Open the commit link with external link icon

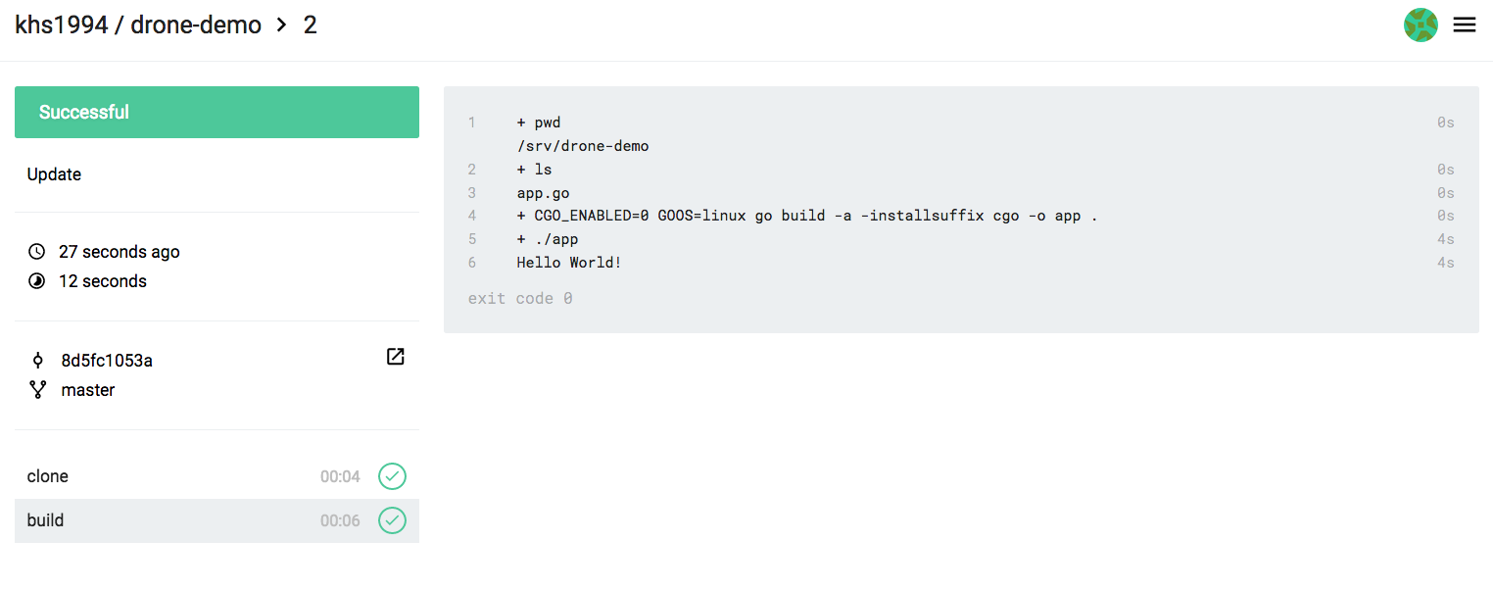coord(395,357)
